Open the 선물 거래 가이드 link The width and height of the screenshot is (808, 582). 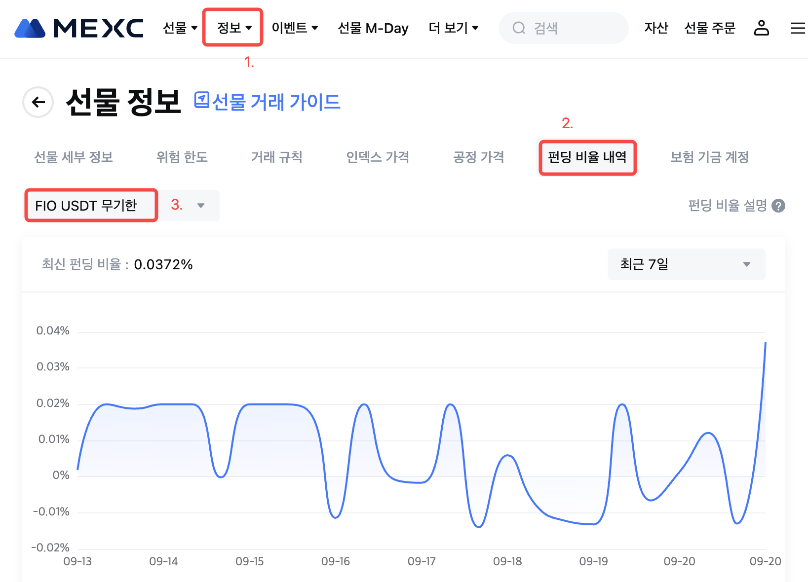coord(276,102)
